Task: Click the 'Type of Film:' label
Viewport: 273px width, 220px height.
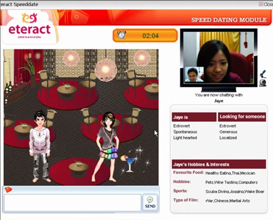Action: pos(186,200)
